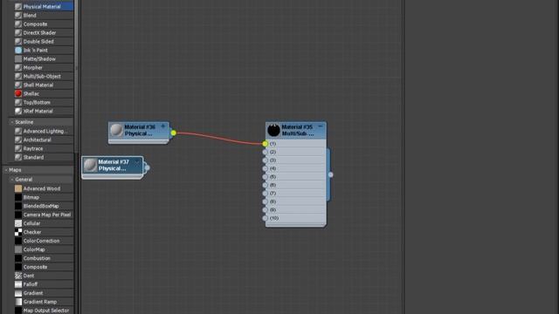Viewport: 559px width, 314px height.
Task: Click Material #35 black preview thumbnail
Action: coord(273,130)
